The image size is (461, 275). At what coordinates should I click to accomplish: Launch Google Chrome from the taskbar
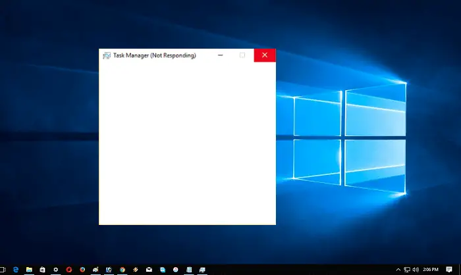click(122, 270)
